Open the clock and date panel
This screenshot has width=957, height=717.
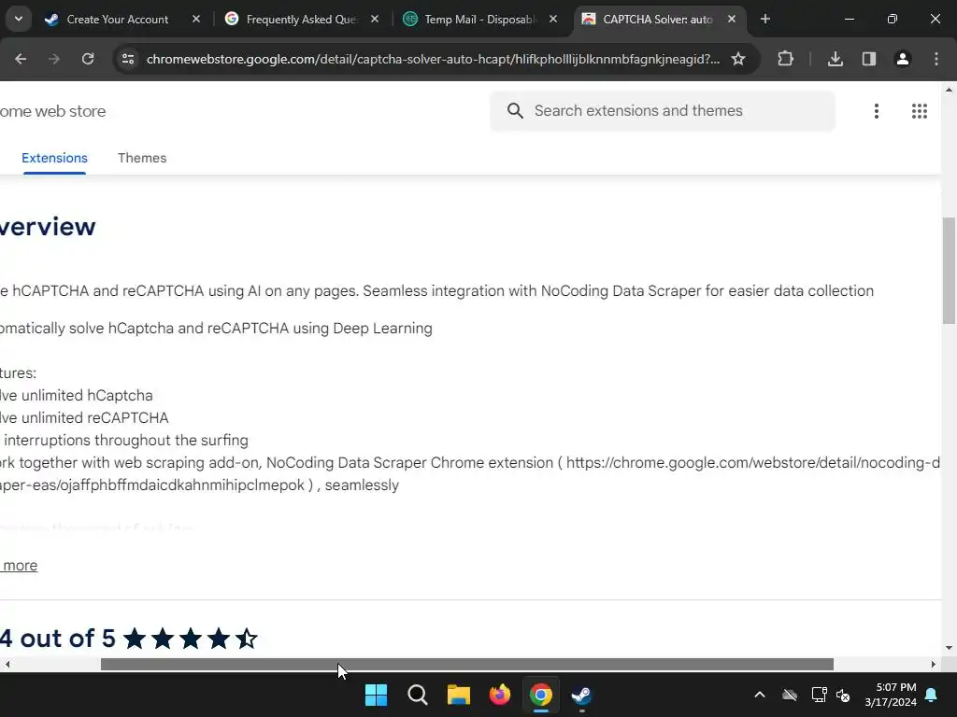tap(891, 695)
